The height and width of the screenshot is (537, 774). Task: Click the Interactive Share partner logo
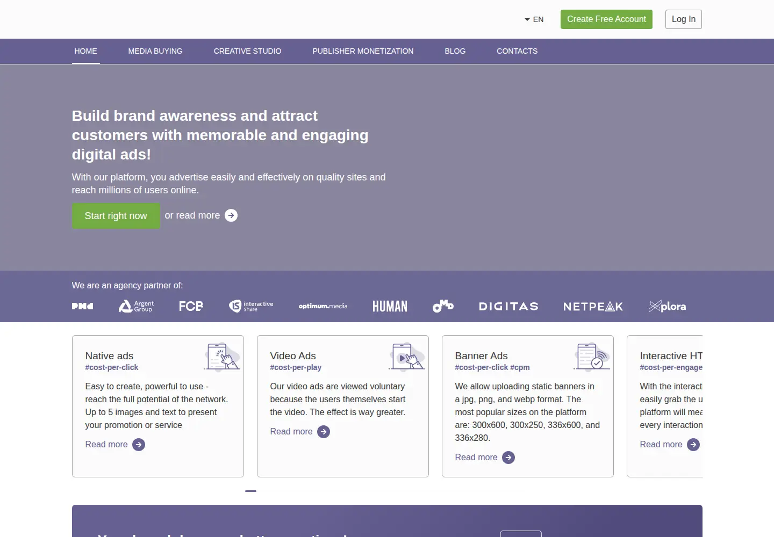251,306
